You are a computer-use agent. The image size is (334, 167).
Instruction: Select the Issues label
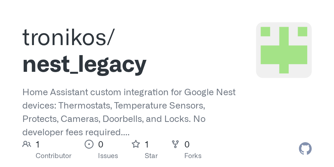coord(108,156)
